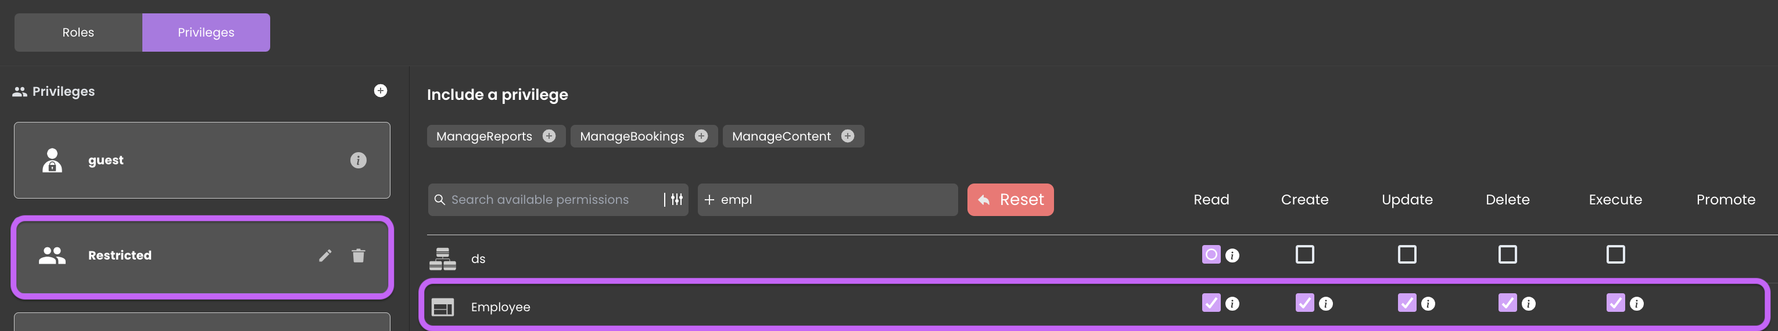Enable the Create checkbox for ds

coord(1304,254)
